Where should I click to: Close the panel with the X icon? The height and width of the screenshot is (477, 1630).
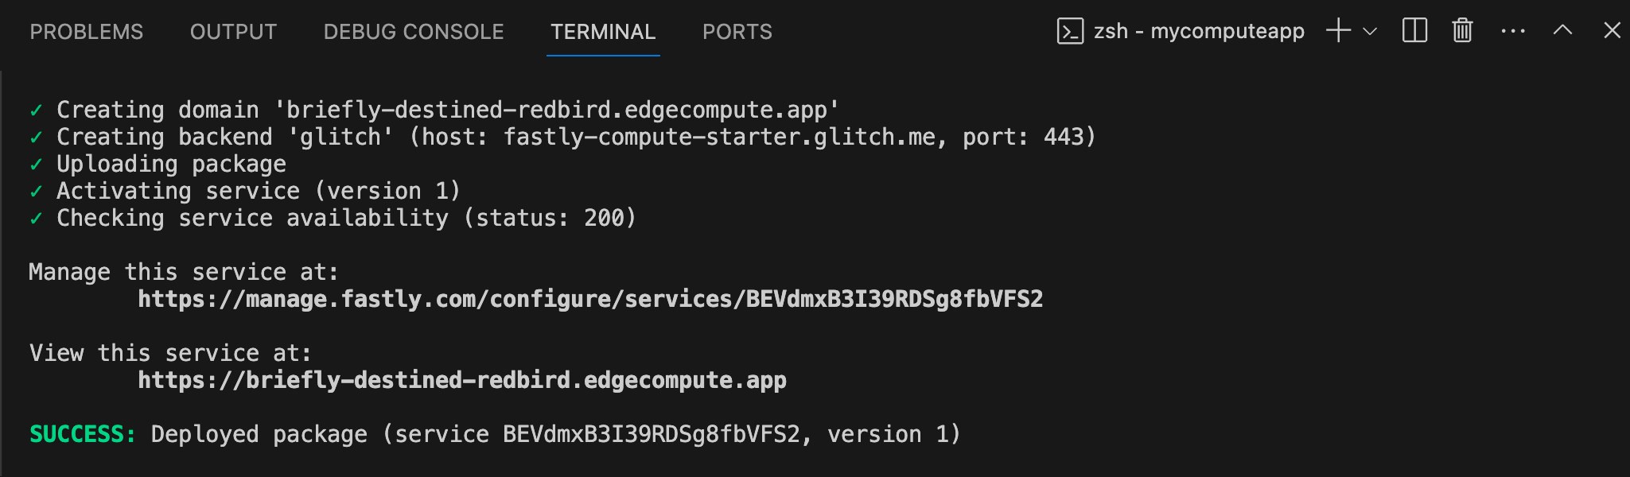pyautogui.click(x=1612, y=31)
